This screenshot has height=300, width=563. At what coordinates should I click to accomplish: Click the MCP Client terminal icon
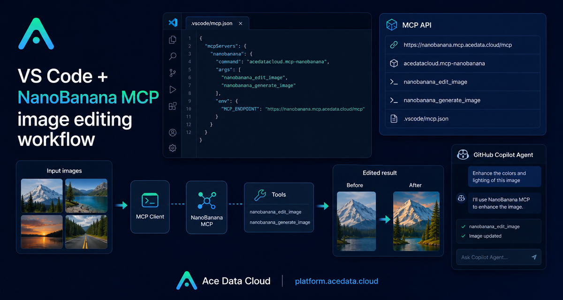(x=150, y=201)
